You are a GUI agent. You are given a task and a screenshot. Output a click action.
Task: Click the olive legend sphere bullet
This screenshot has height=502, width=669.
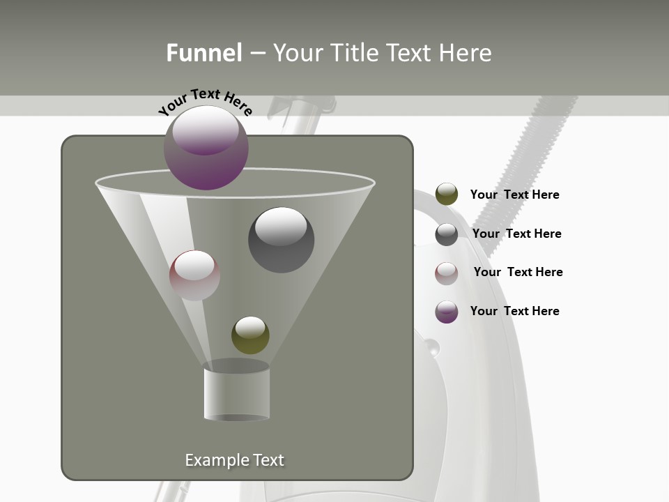(x=447, y=195)
